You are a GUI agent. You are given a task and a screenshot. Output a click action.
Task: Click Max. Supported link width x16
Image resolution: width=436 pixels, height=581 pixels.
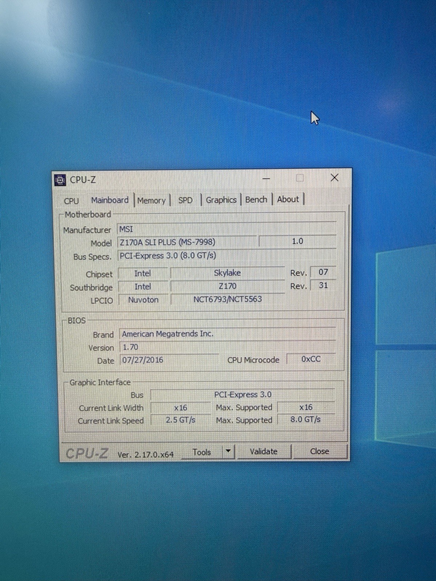pyautogui.click(x=306, y=407)
